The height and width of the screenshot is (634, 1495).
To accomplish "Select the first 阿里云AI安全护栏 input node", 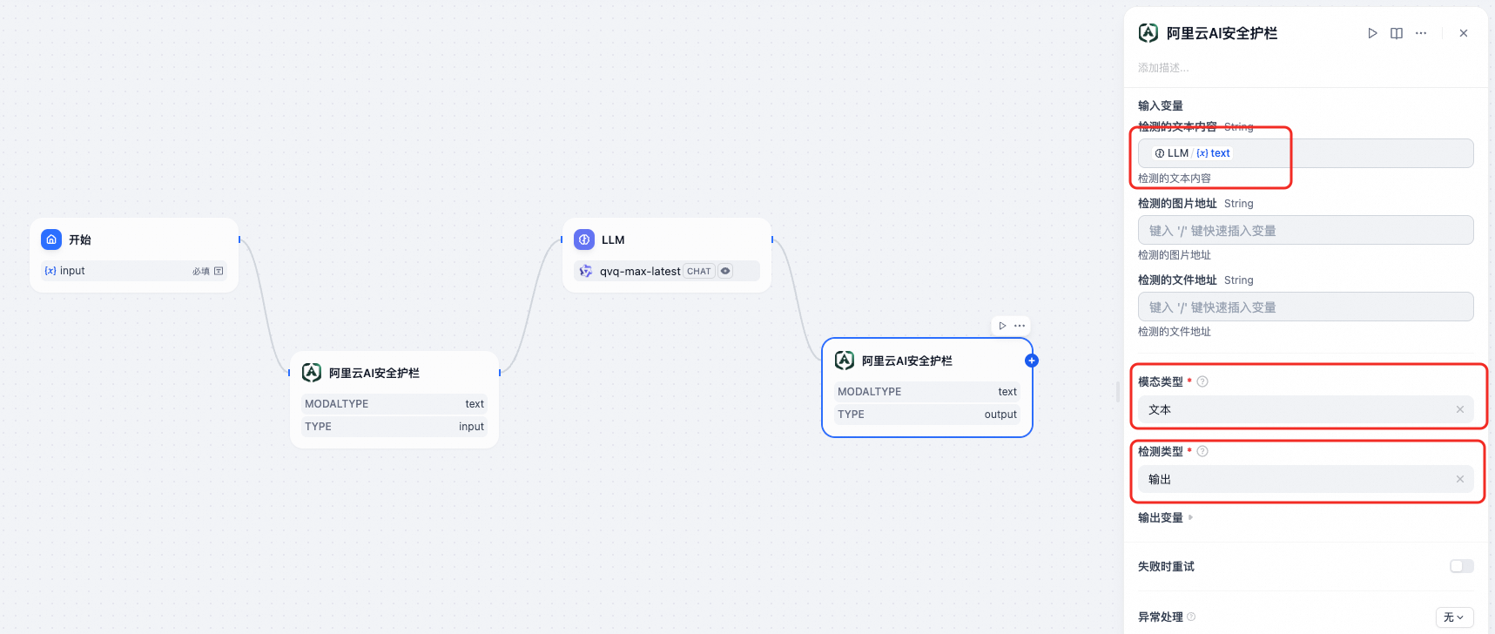I will tap(394, 400).
